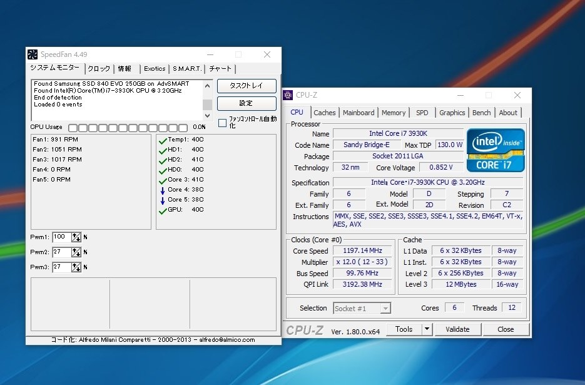Click the Bus Speed value 99.76 MHz
This screenshot has width=585, height=385.
pos(363,273)
